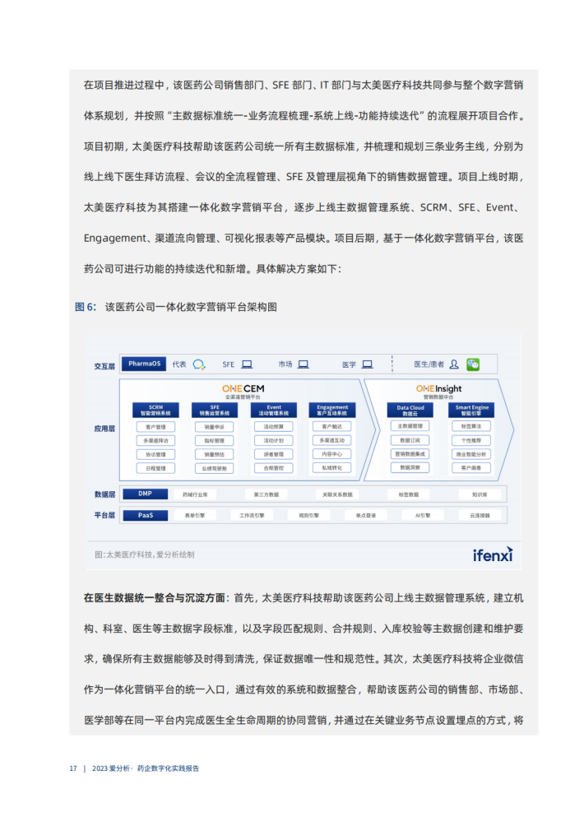
Task: Select the PharmaOS blue label
Action: pyautogui.click(x=144, y=364)
